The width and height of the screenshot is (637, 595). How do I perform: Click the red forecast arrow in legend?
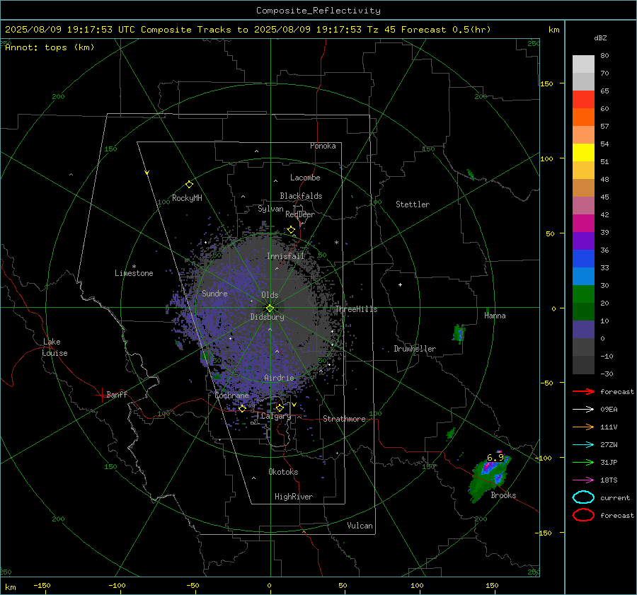tap(583, 391)
